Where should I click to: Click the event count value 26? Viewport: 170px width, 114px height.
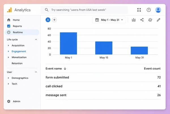pos(159,95)
